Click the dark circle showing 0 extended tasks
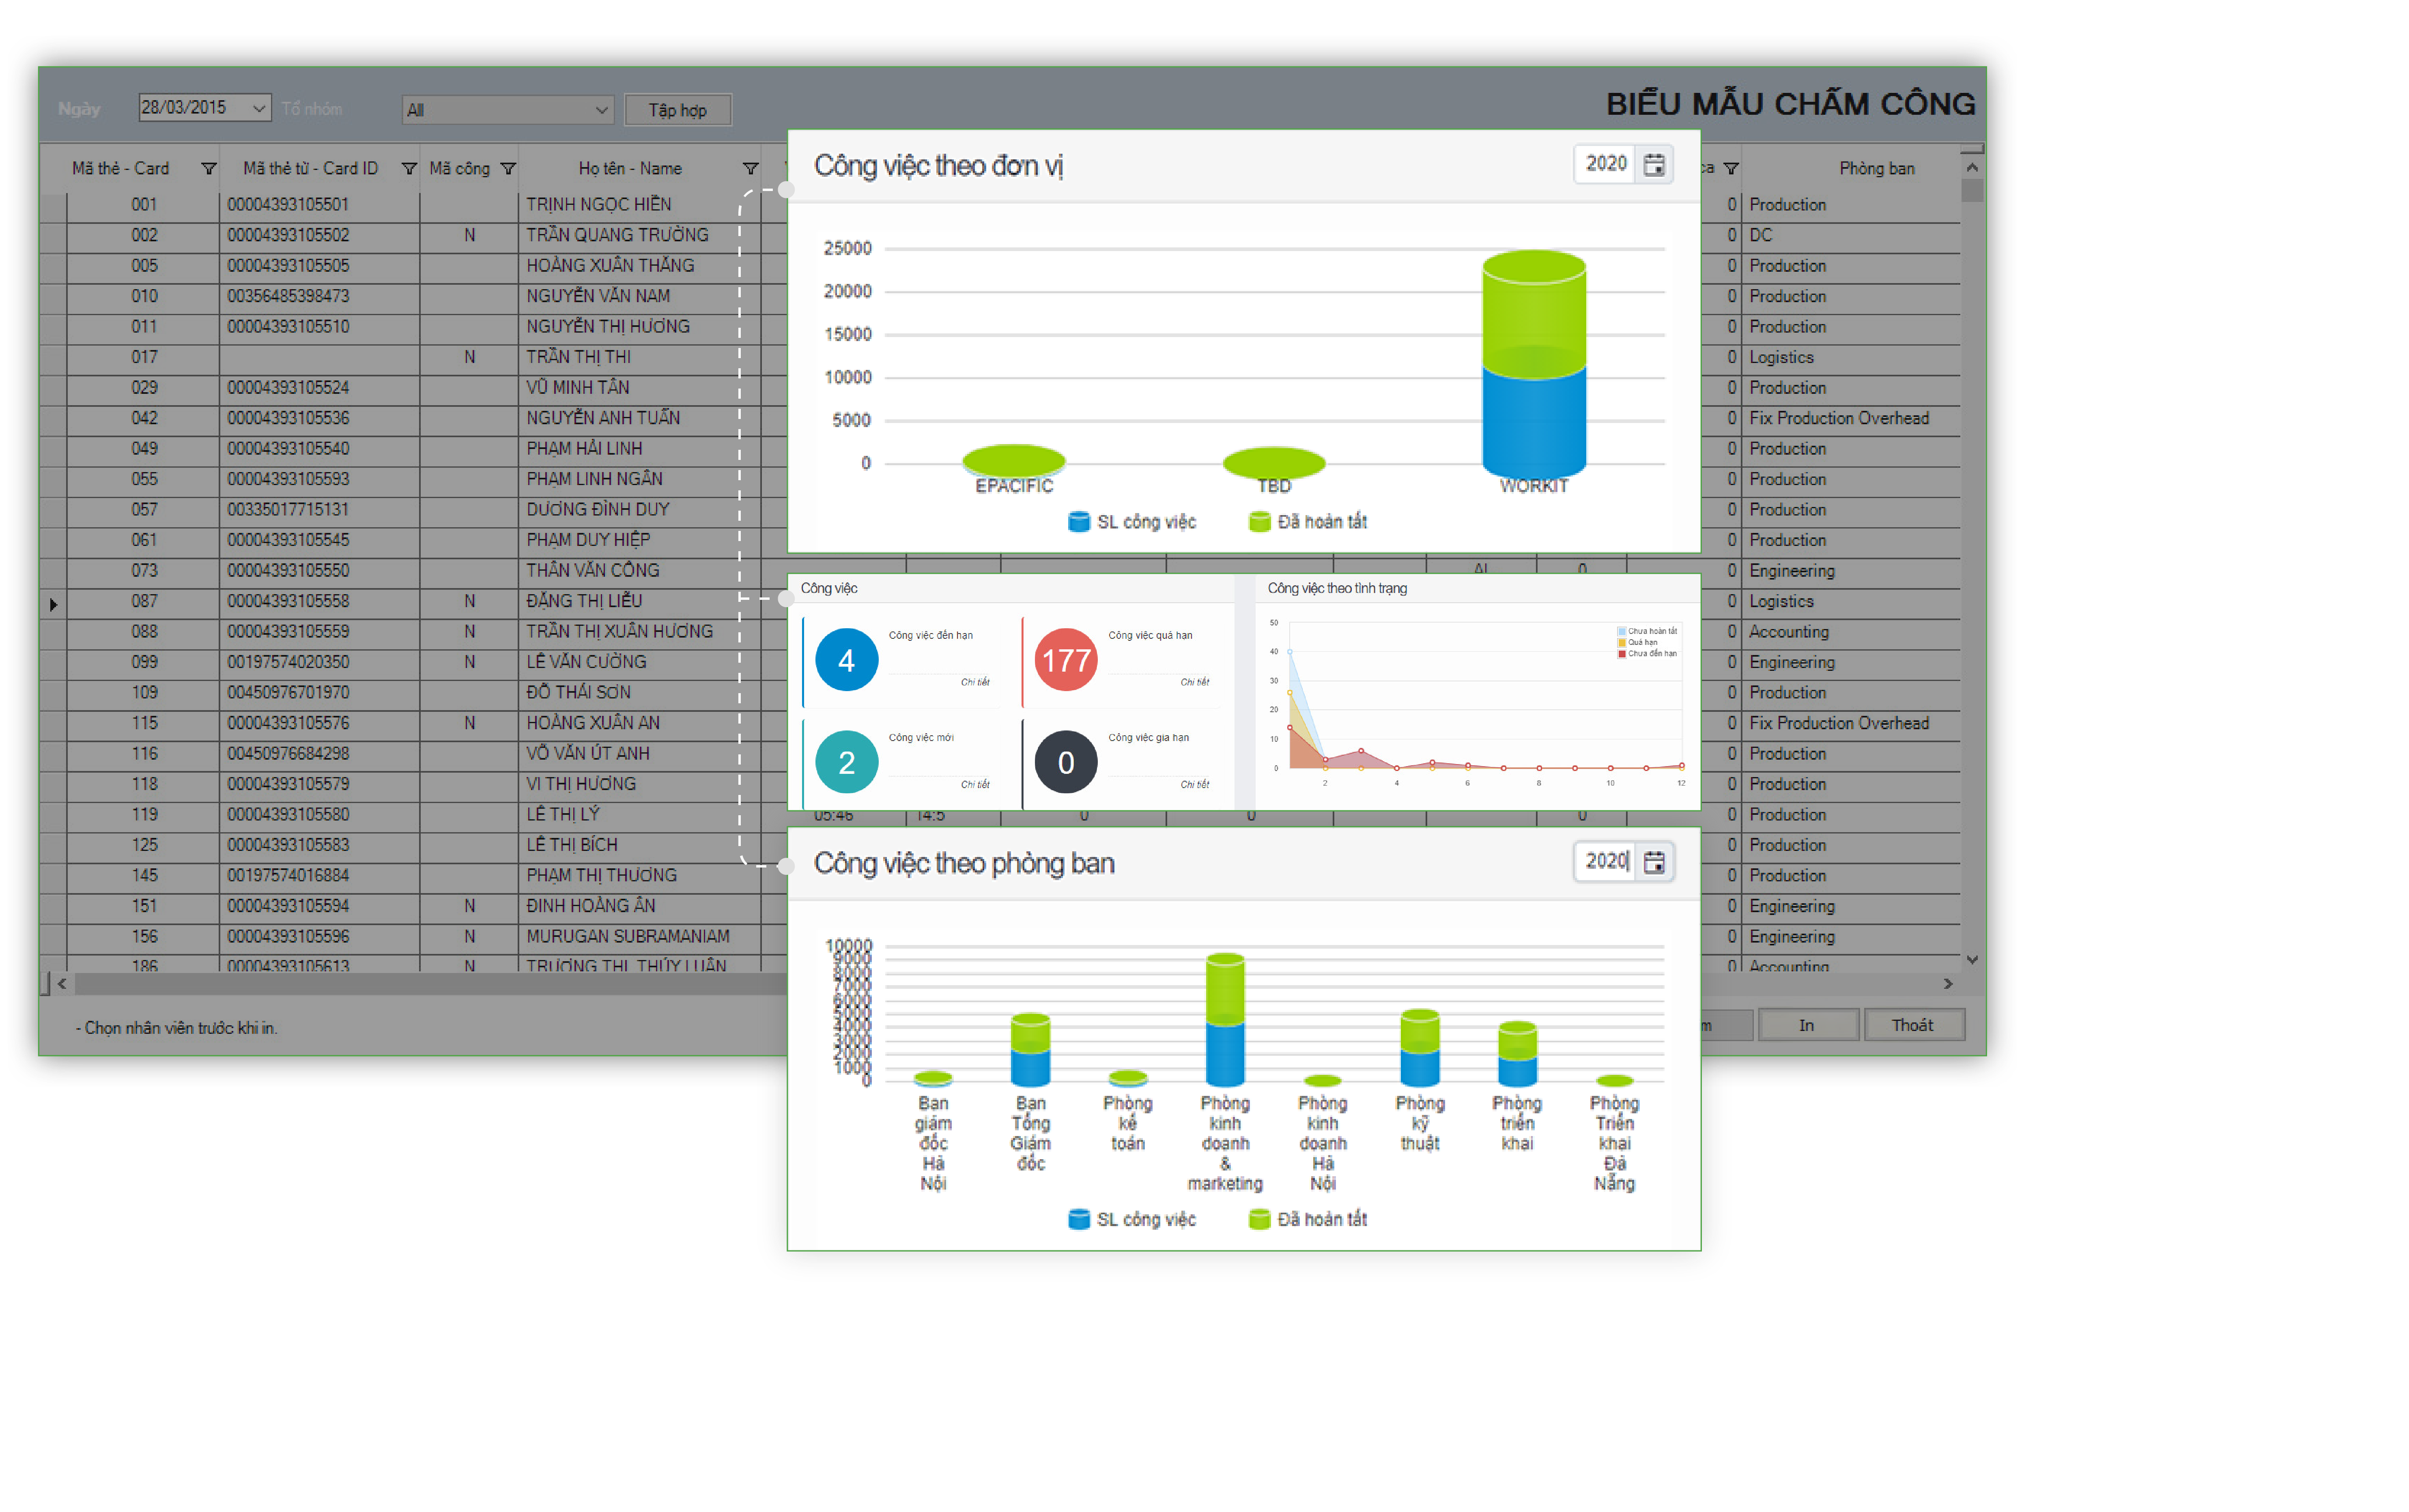This screenshot has height=1512, width=2409. tap(1066, 762)
